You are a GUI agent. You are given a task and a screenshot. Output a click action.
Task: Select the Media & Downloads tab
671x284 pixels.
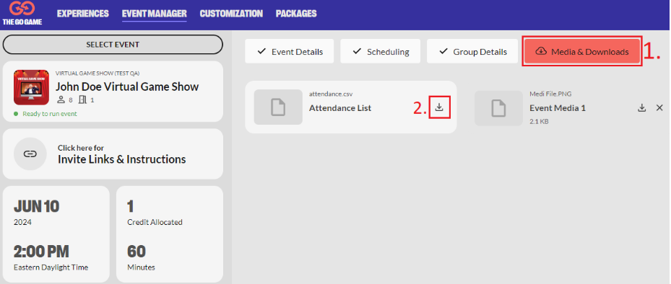pyautogui.click(x=582, y=52)
